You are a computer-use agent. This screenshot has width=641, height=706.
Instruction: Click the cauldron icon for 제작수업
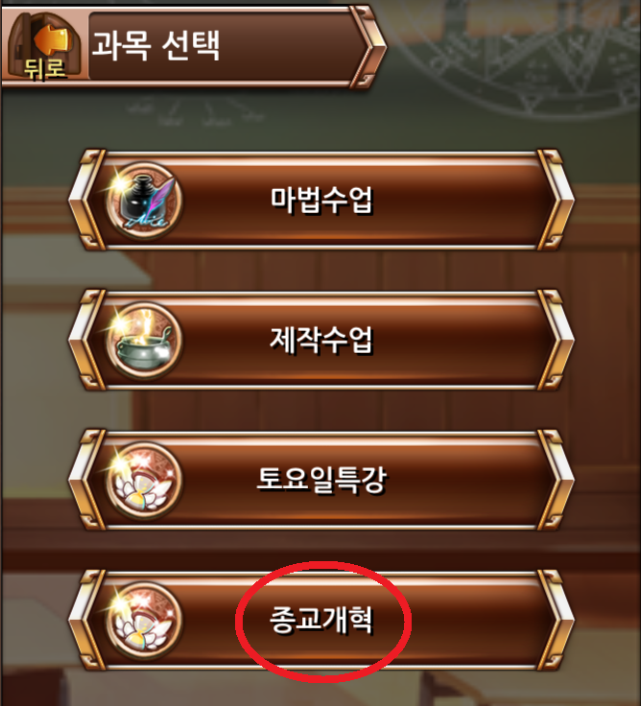[144, 340]
